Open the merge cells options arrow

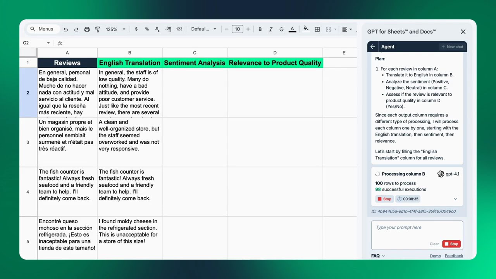335,29
